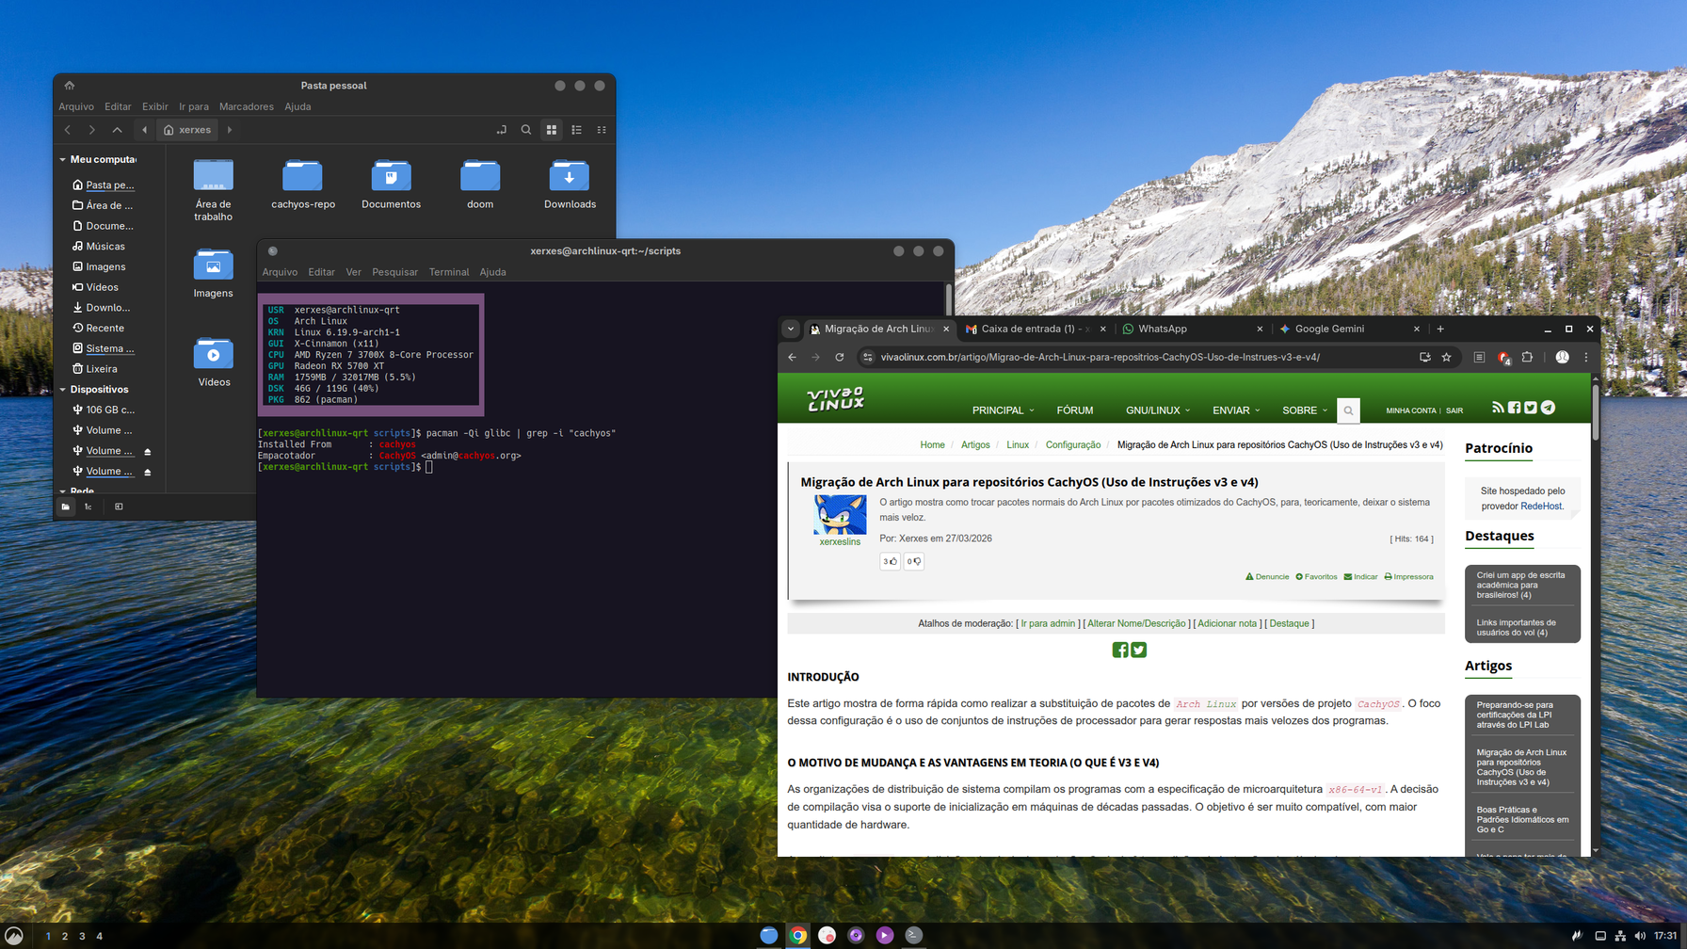Open search in the file manager toolbar
1687x949 pixels.
click(526, 130)
